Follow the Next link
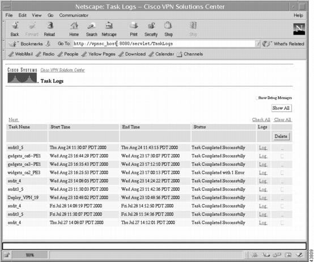The width and height of the screenshot is (314, 262). pyautogui.click(x=14, y=120)
